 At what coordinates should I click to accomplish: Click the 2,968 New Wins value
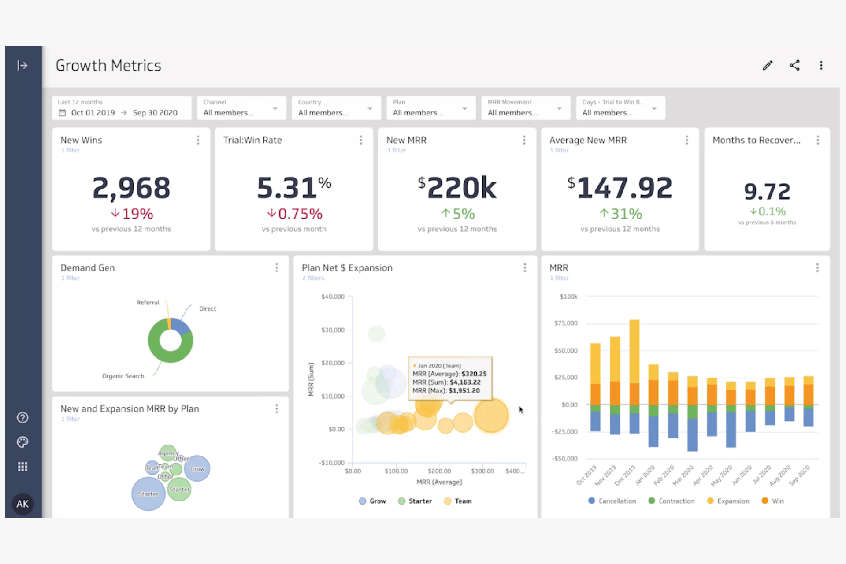pos(131,188)
